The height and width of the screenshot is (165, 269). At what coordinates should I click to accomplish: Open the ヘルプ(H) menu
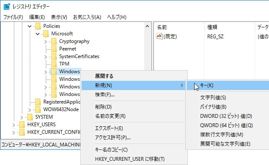[117, 17]
